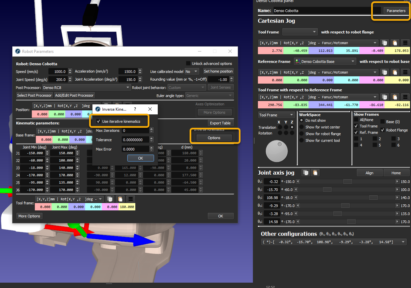Copy the joint axis jog values
Viewport: 411px width, 288px height.
305,173
